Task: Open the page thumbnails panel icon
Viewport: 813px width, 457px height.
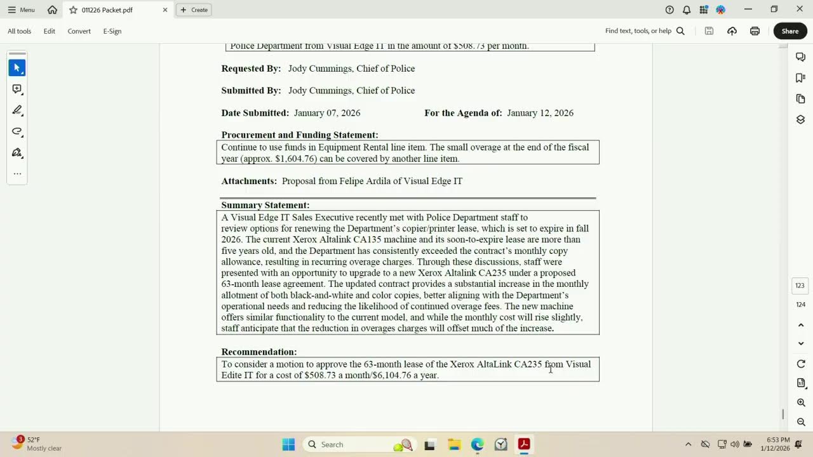Action: tap(800, 99)
